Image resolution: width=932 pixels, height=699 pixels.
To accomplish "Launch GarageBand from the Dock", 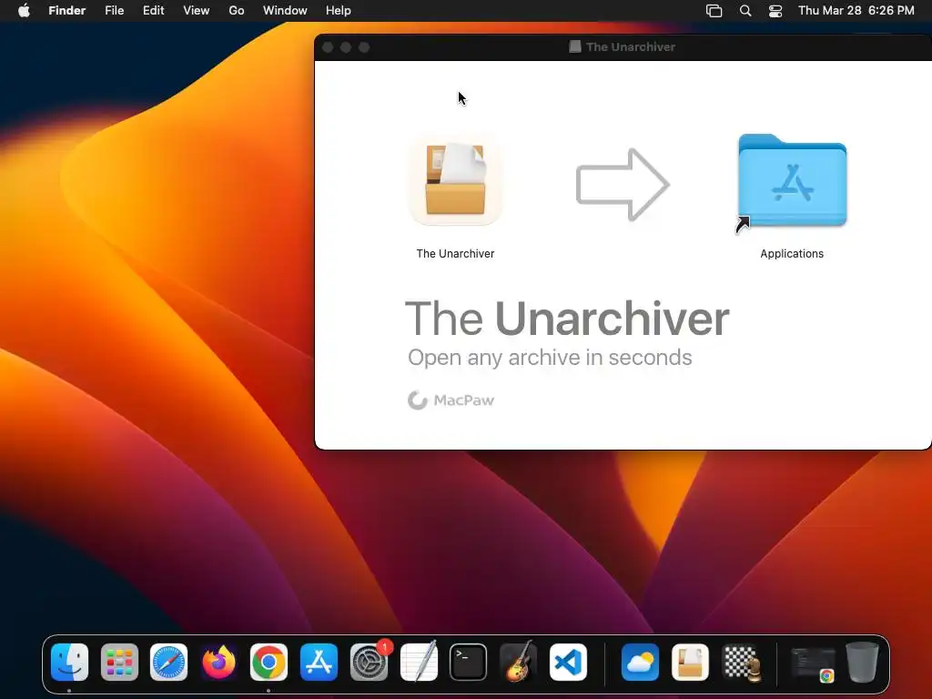I will tap(518, 663).
